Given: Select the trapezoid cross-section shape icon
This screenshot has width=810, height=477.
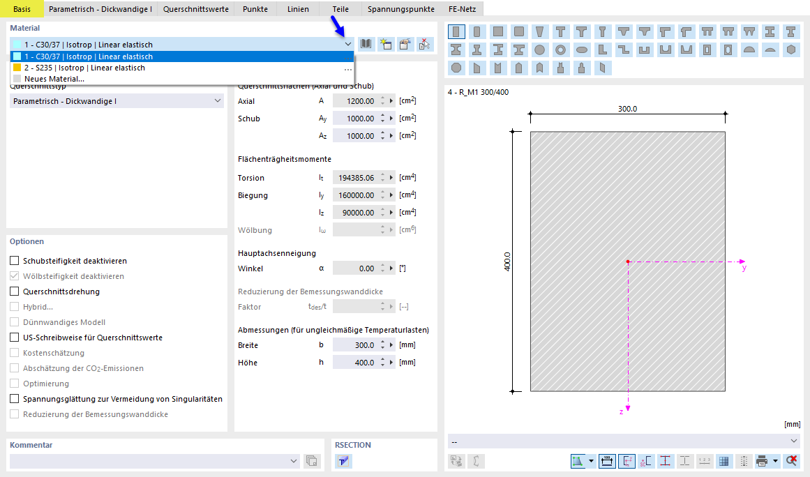Looking at the screenshot, I should [x=540, y=32].
